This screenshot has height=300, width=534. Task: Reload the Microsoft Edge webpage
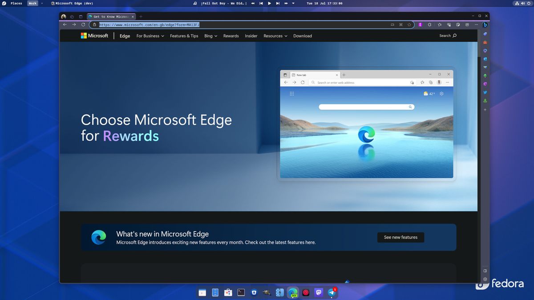83,25
